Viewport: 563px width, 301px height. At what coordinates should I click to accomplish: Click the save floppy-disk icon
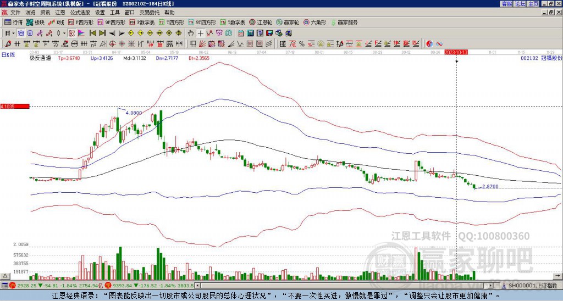coord(269,34)
